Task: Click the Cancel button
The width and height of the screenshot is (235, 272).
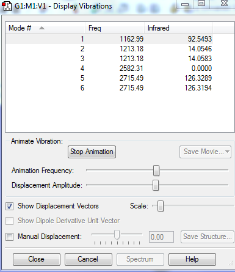Action: pyautogui.click(x=89, y=259)
